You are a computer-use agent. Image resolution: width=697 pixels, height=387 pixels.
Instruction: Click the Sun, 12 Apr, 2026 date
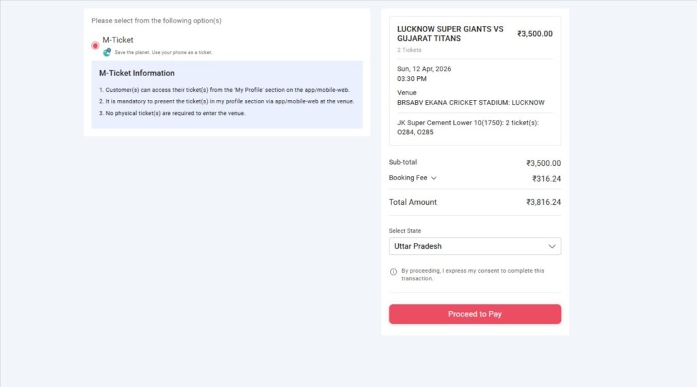coord(424,69)
